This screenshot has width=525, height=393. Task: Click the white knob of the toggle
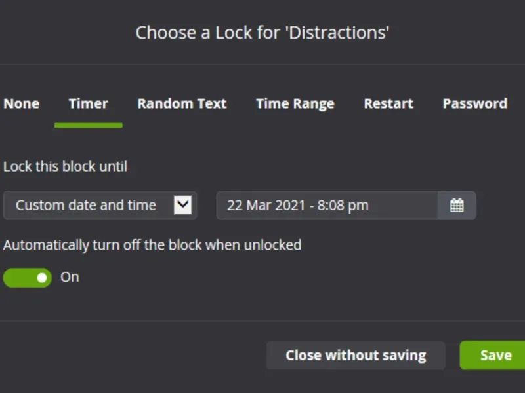(42, 278)
